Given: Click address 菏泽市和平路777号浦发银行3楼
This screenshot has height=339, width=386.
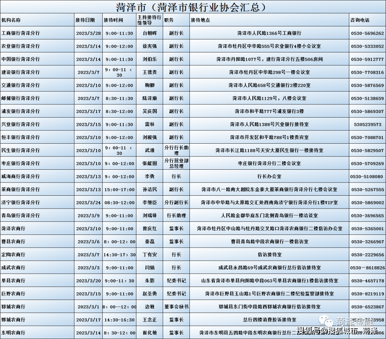Looking at the screenshot, I should (x=269, y=111).
